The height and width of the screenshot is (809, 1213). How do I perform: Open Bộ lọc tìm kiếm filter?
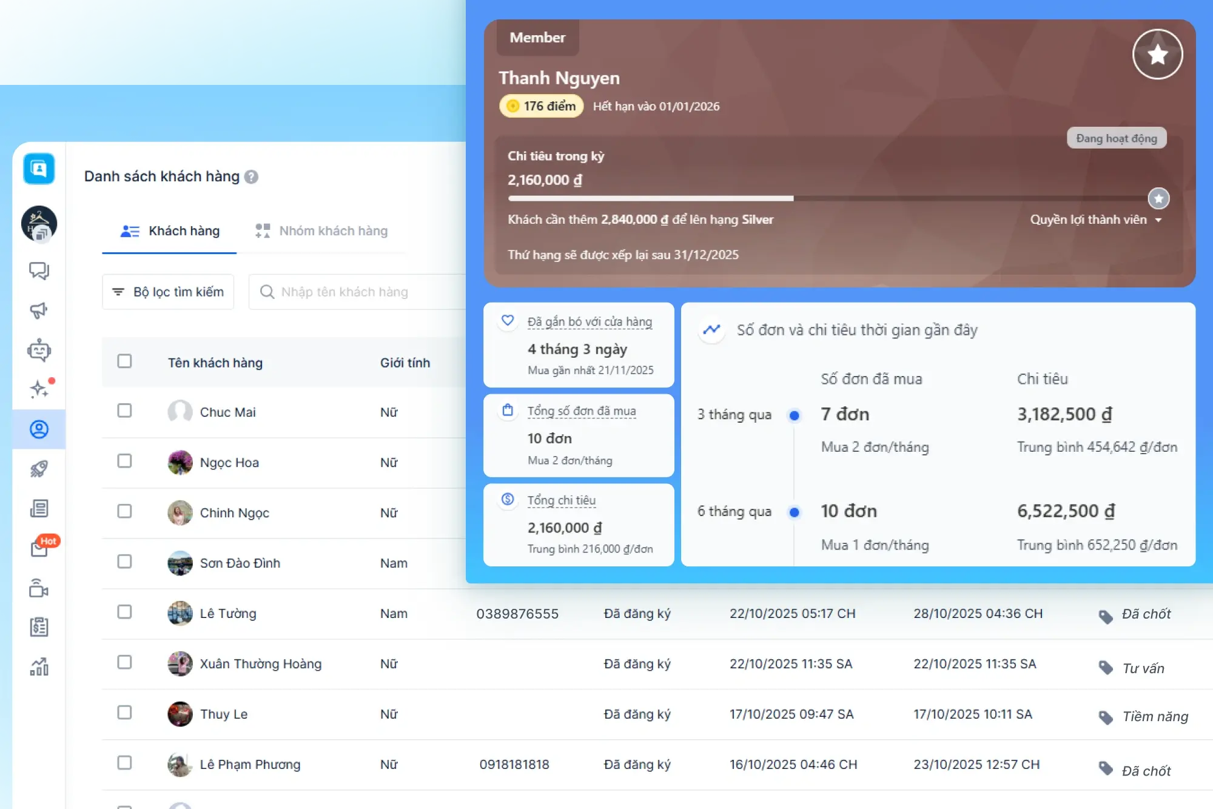168,292
